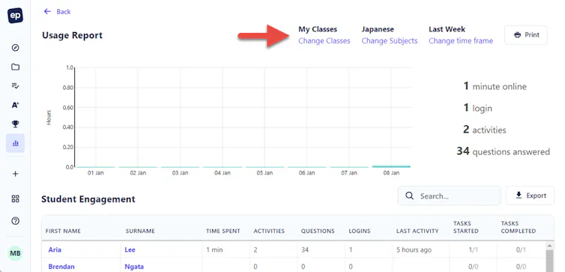Open the trophy competitions sidebar icon

pyautogui.click(x=15, y=124)
